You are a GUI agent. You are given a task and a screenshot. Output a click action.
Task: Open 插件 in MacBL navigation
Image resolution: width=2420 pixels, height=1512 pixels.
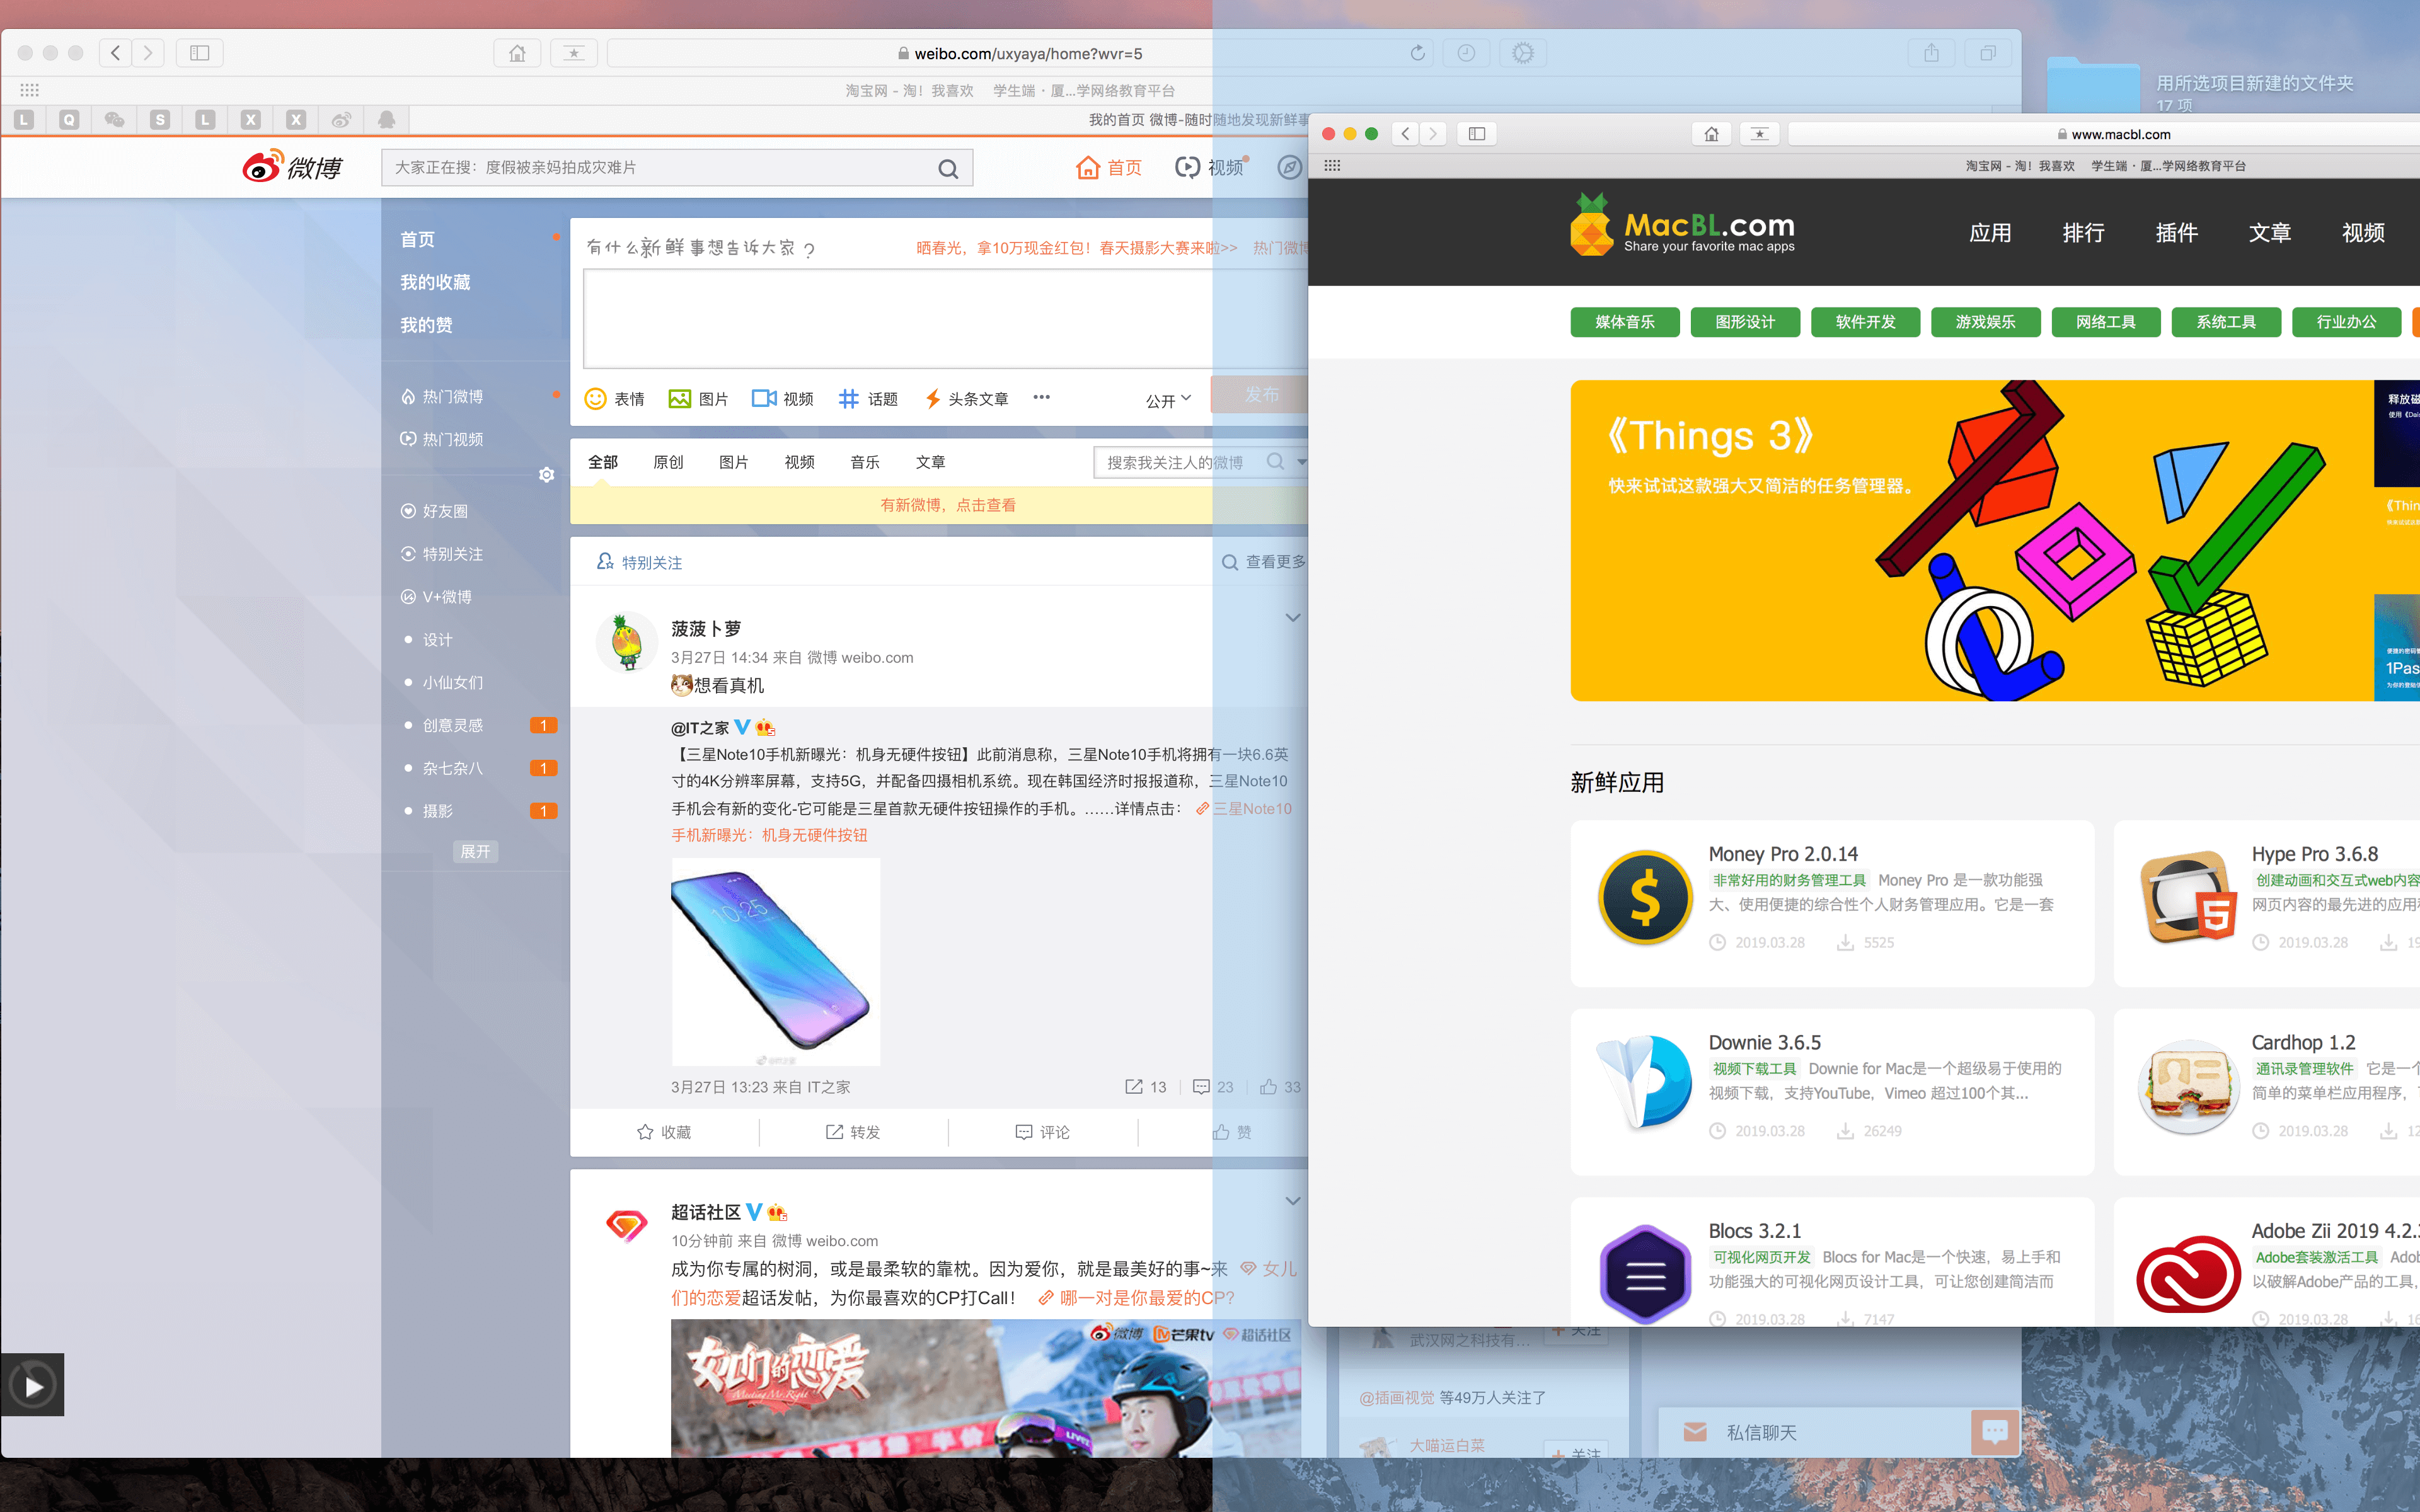coord(2176,233)
